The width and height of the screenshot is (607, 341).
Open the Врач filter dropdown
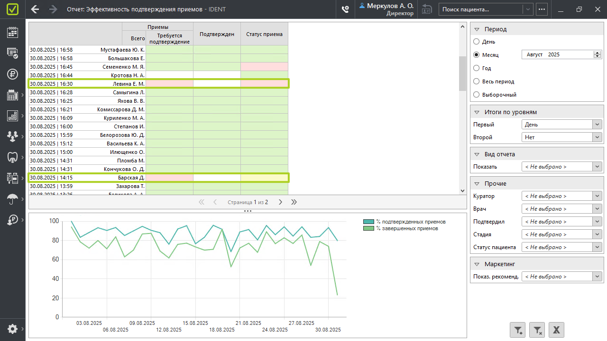597,209
